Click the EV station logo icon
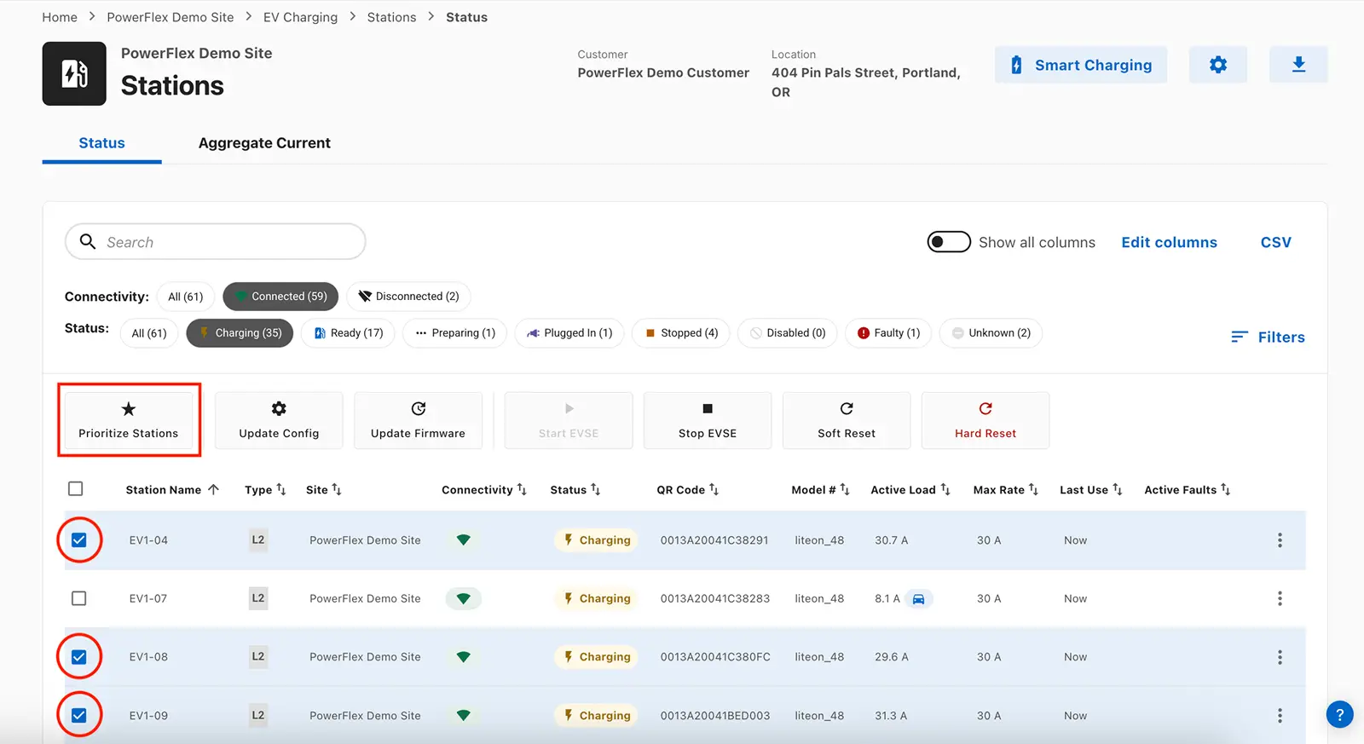 pyautogui.click(x=74, y=74)
